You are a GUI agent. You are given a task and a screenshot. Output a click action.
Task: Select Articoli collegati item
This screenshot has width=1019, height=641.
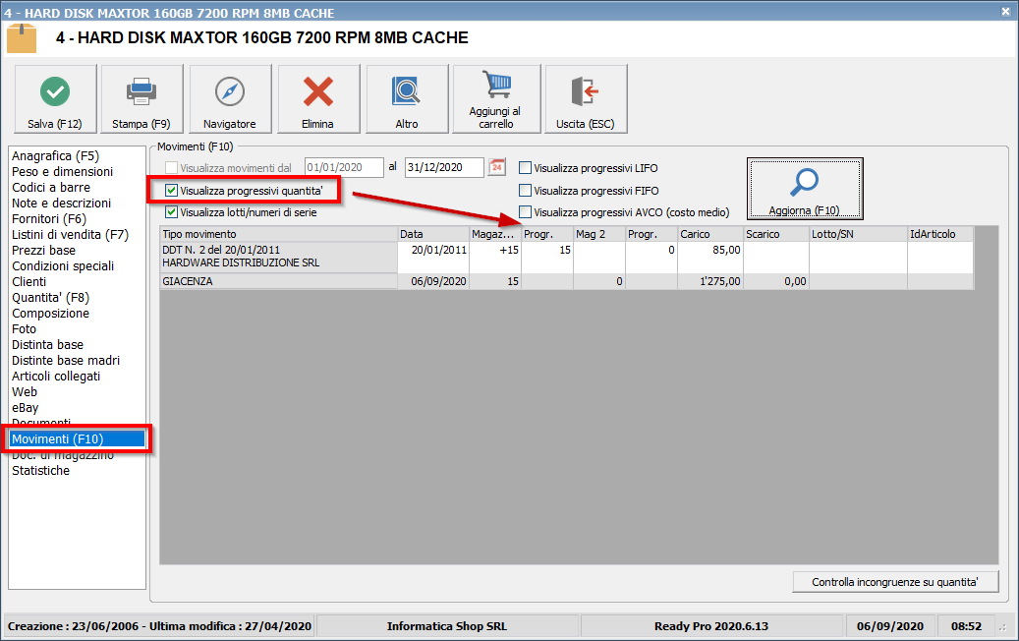[x=56, y=376]
